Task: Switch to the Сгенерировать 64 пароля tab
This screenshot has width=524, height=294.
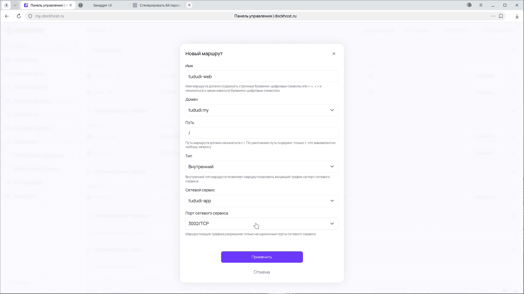Action: coord(157,5)
